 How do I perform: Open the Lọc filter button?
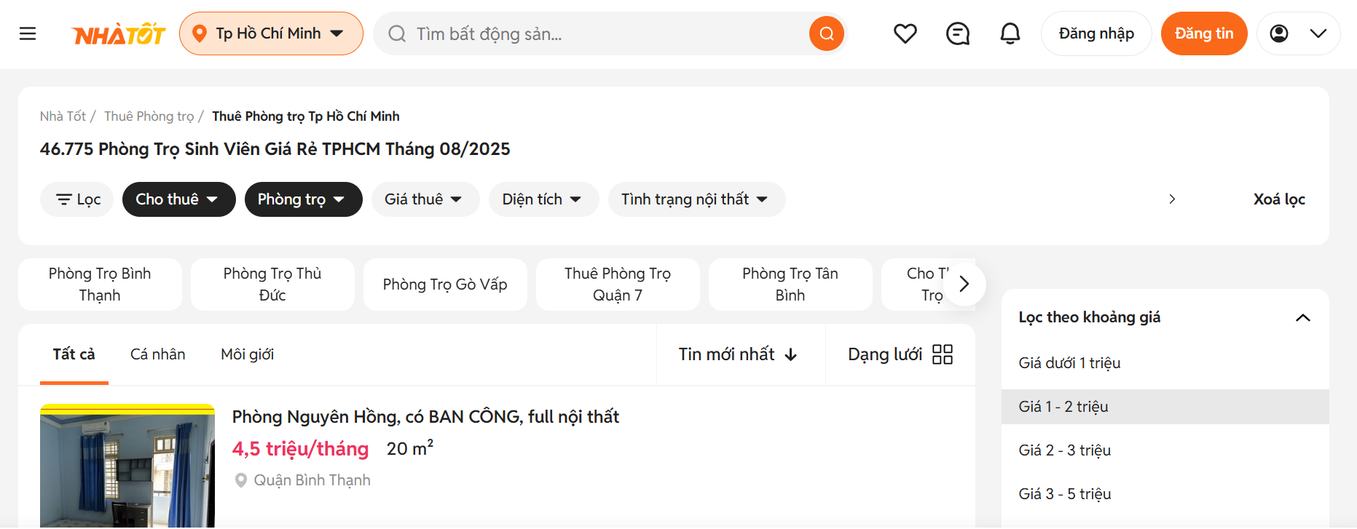pos(77,199)
